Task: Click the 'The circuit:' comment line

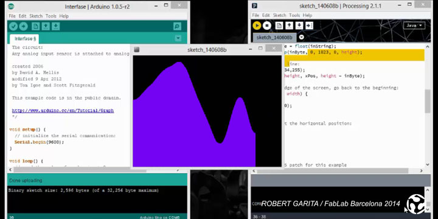Action: [27, 47]
